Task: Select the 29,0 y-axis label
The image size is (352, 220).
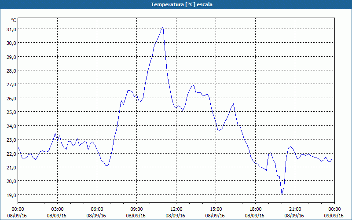Action: [11, 57]
